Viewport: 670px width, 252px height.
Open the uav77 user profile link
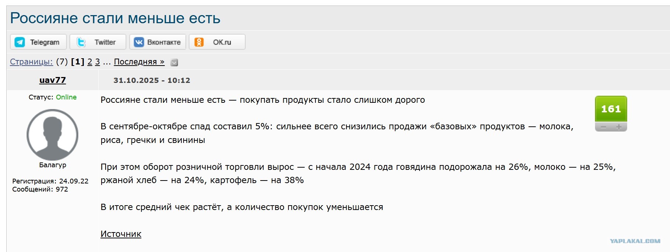pos(52,80)
